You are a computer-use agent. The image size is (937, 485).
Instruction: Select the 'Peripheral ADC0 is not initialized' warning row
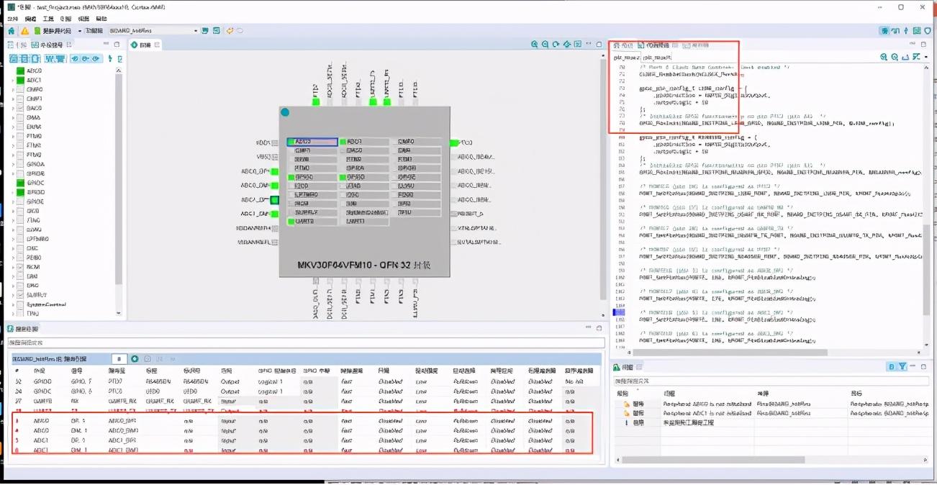[770, 404]
